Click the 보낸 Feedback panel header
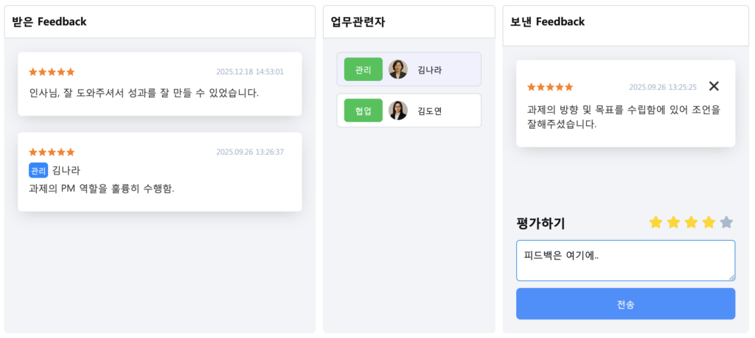Image resolution: width=755 pixels, height=338 pixels. 625,22
